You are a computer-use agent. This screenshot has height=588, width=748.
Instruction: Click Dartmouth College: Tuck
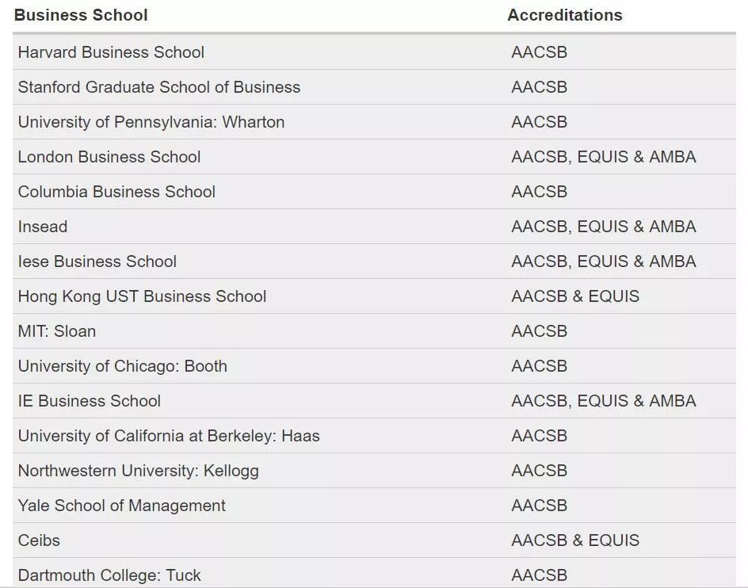click(x=109, y=575)
